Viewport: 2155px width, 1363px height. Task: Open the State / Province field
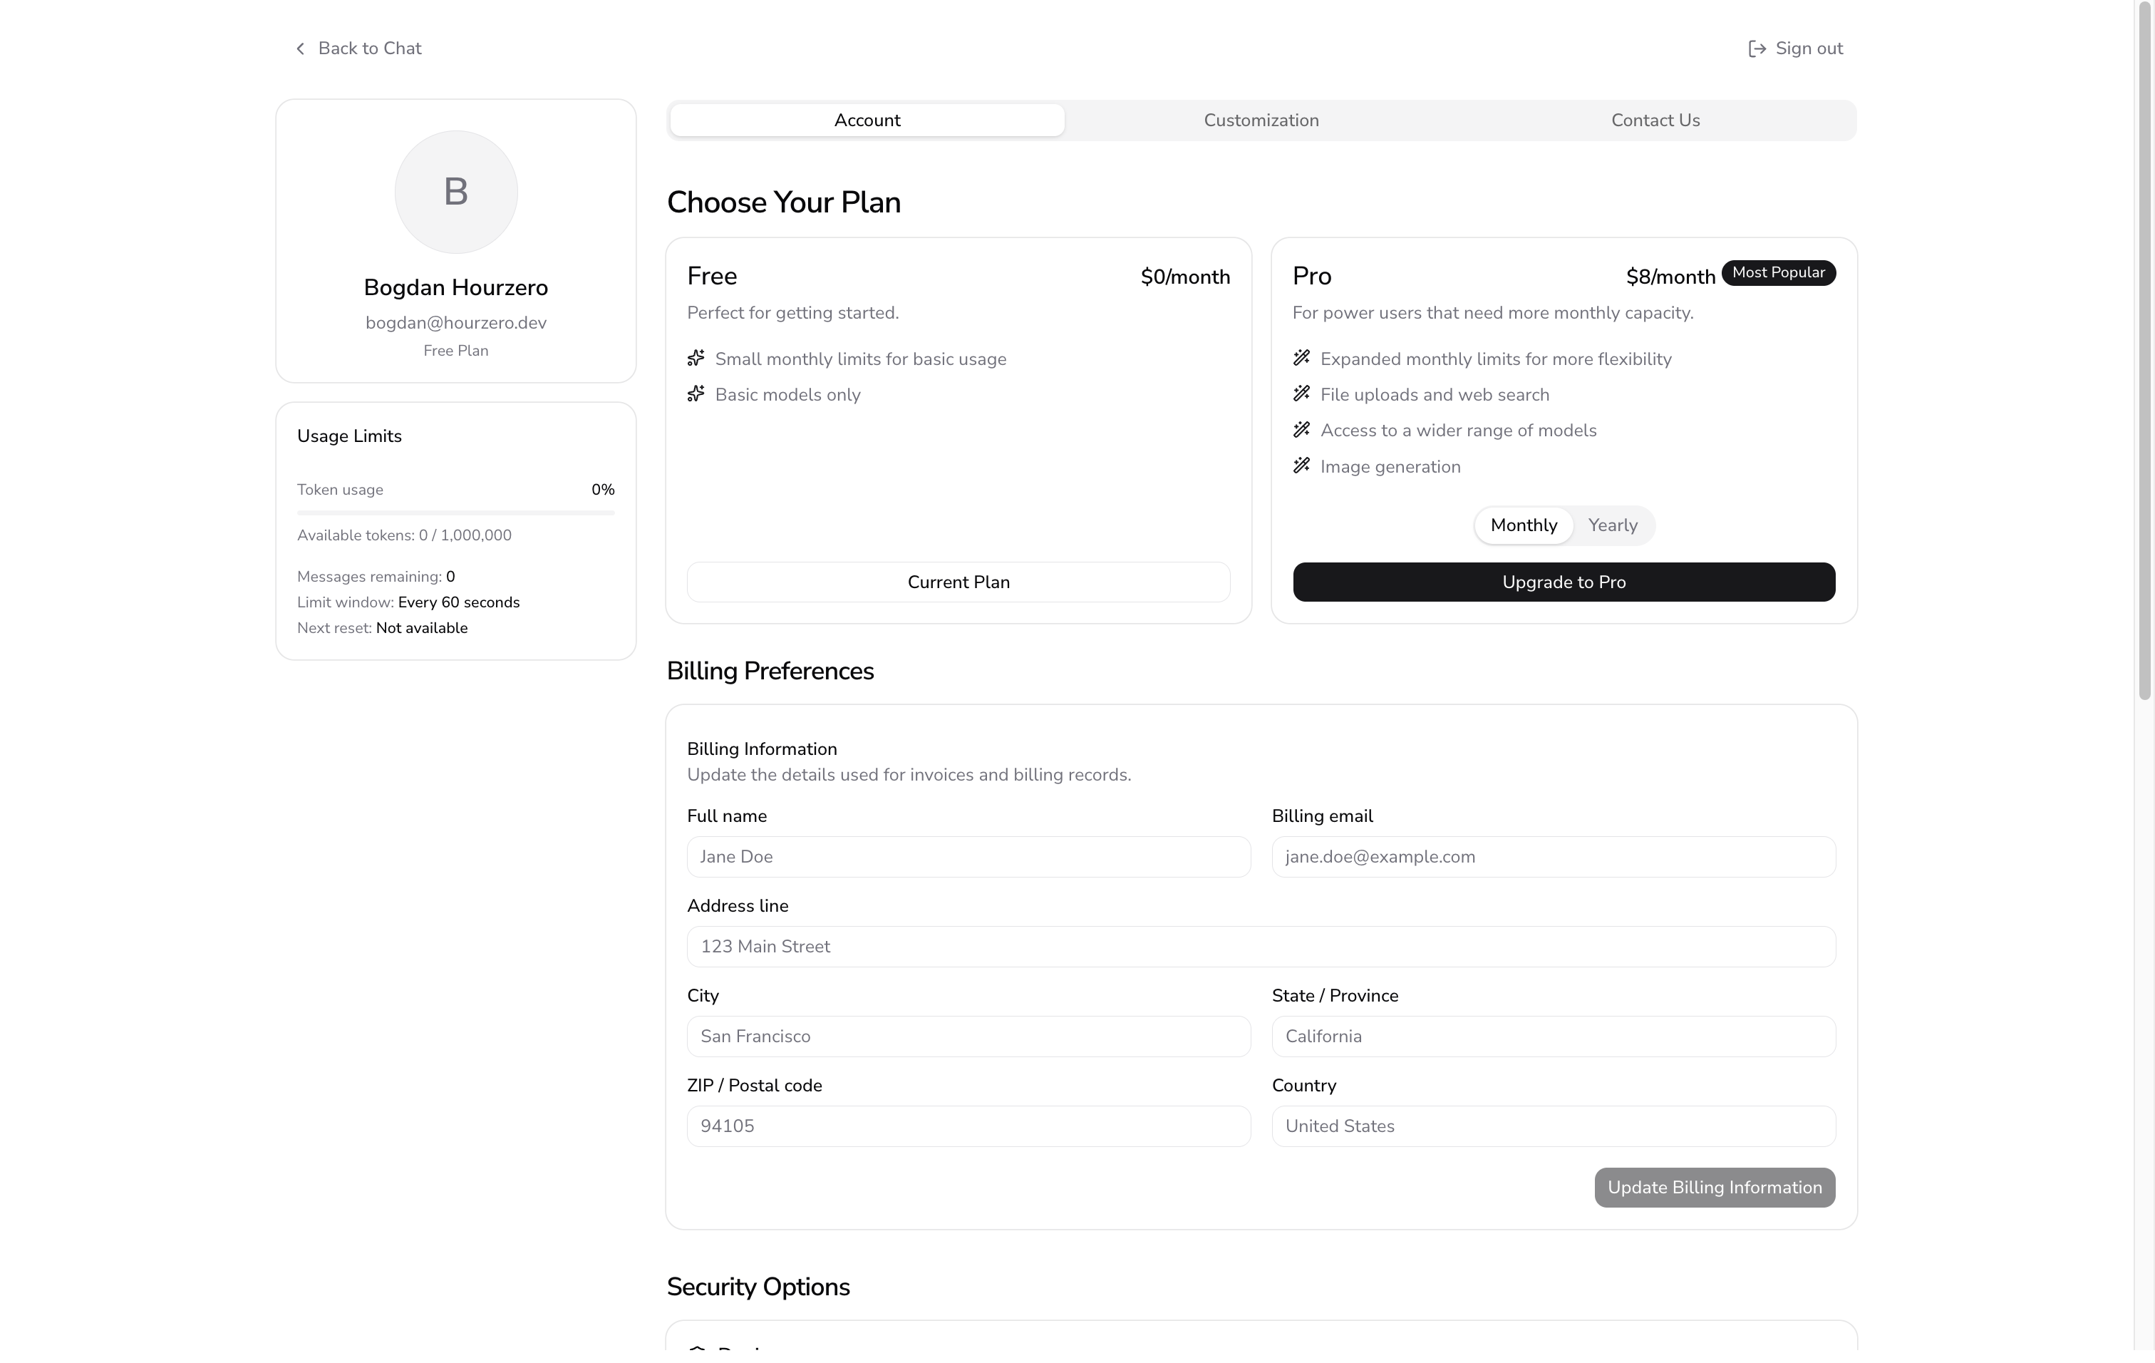tap(1553, 1037)
